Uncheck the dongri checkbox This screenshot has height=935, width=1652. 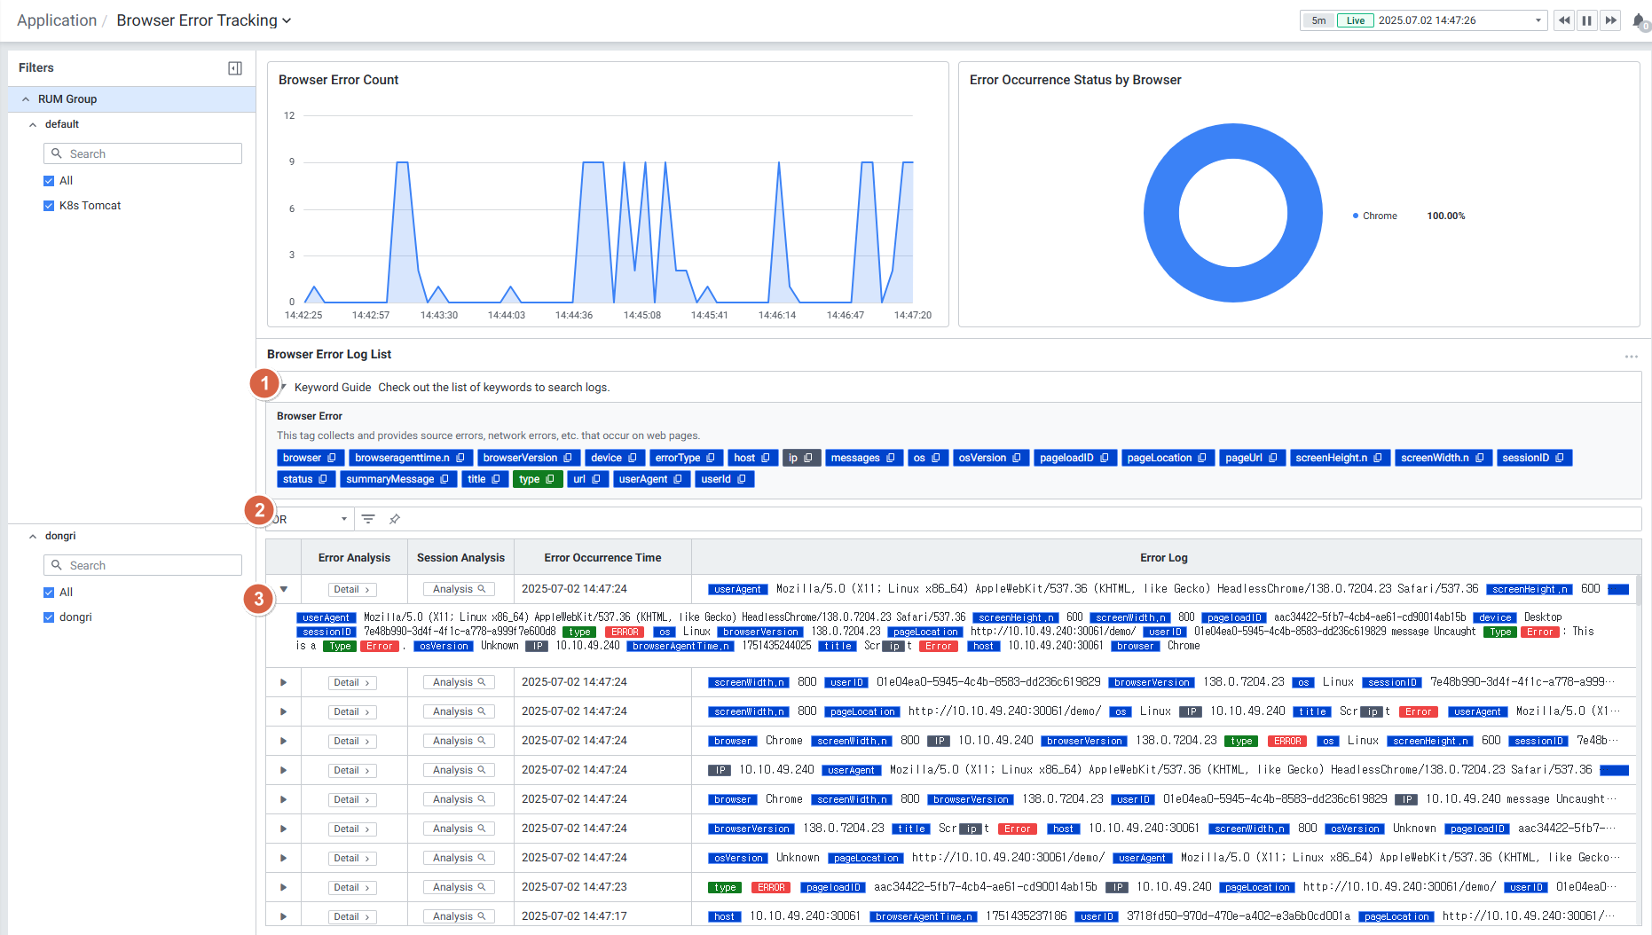pyautogui.click(x=49, y=617)
